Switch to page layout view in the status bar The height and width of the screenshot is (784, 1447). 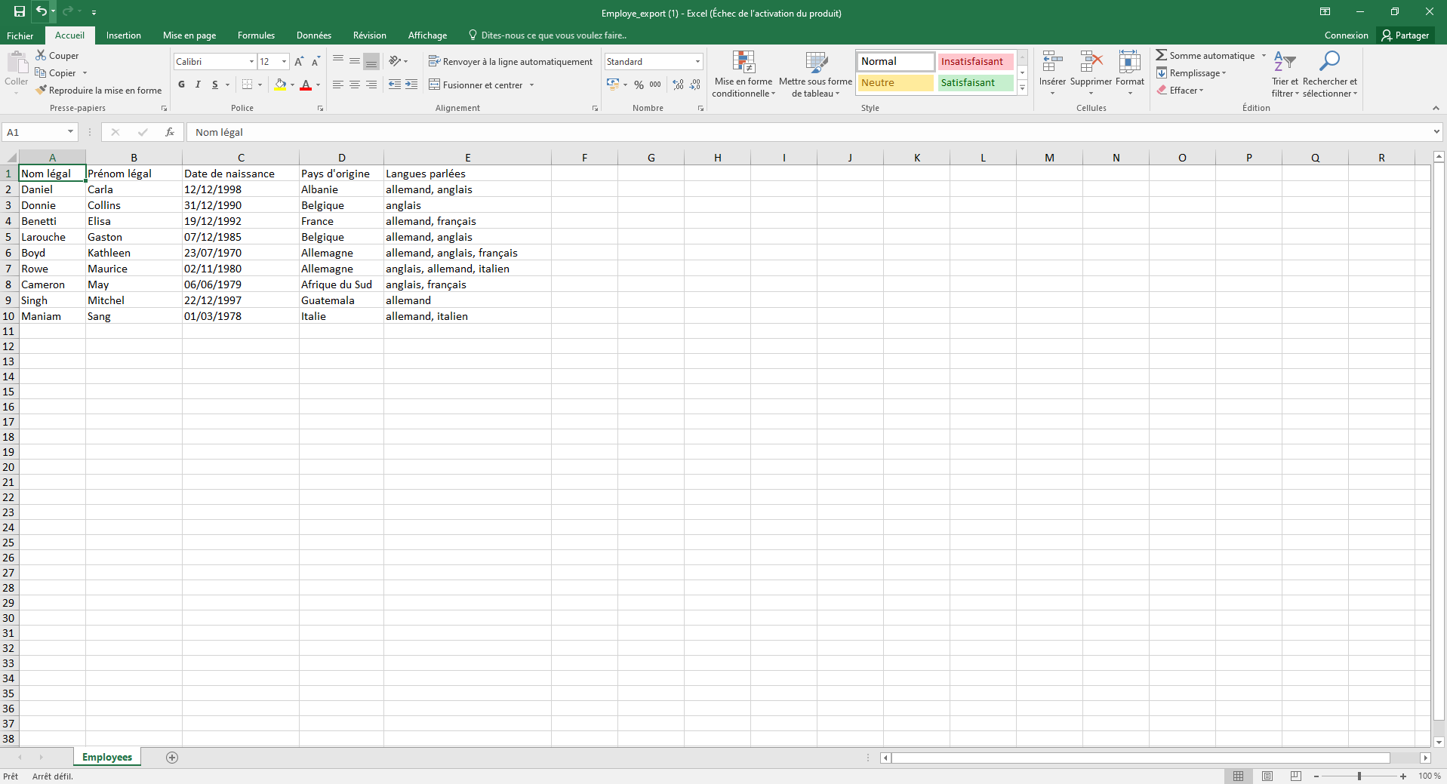1267,776
